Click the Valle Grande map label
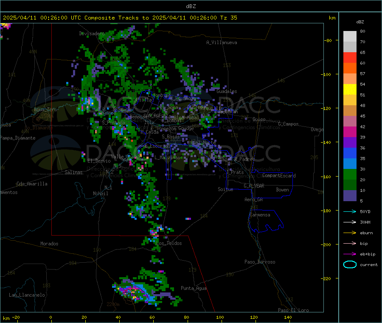 (x=126, y=157)
